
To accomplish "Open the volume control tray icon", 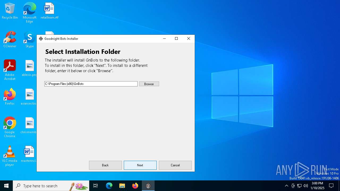I will click(306, 186).
